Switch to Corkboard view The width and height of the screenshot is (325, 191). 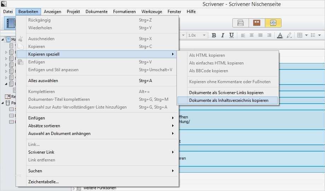[x=256, y=23]
